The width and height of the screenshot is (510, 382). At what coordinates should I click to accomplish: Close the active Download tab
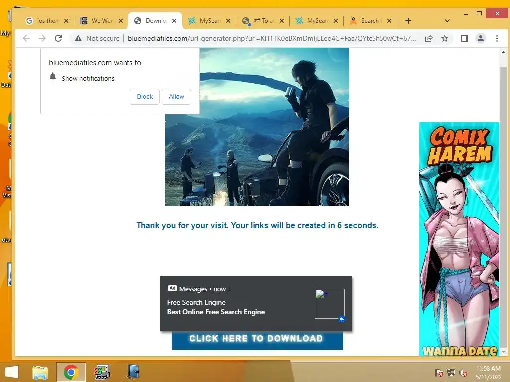pyautogui.click(x=174, y=21)
